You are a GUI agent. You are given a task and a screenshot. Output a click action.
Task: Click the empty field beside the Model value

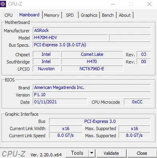click(x=130, y=38)
